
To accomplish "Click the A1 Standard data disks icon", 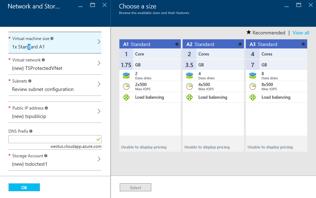I will point(126,75).
